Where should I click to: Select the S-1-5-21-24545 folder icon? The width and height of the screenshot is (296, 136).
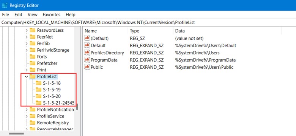(x=38, y=103)
